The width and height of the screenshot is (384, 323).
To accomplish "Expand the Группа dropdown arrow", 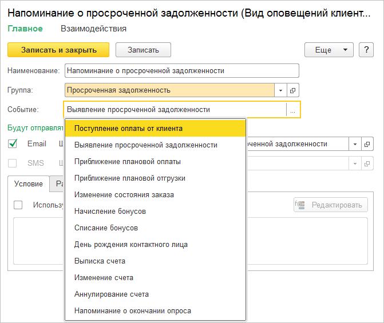I will point(280,90).
